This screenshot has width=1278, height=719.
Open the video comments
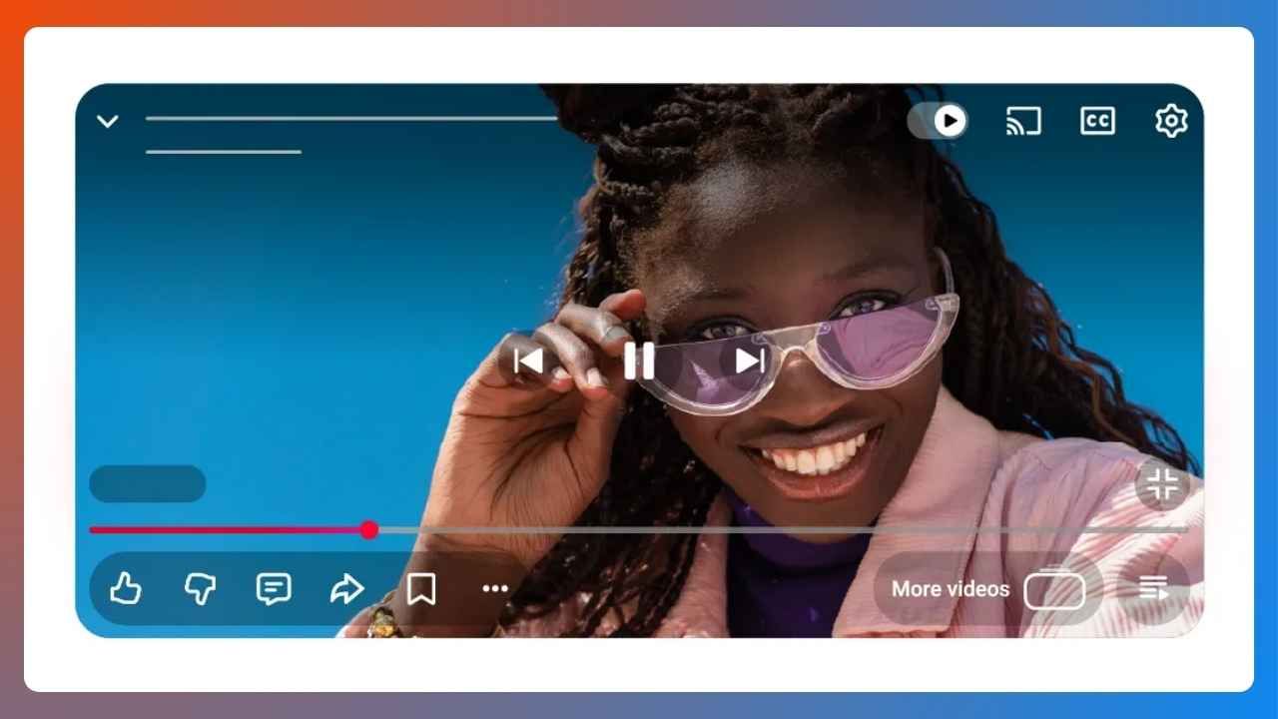(274, 589)
